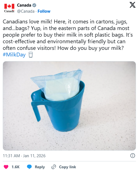139x171 pixels.
Task: Open the milk bag photo
Action: pyautogui.click(x=69, y=106)
